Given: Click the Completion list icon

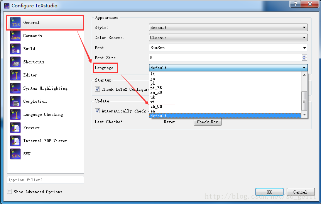Looking at the screenshot, I should tap(15, 101).
